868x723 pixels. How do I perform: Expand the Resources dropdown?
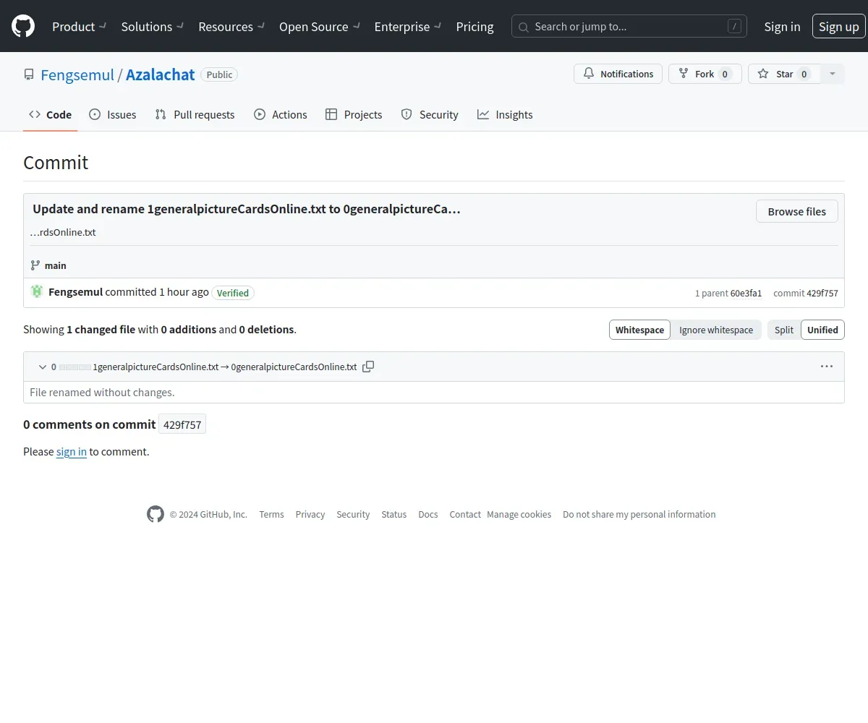tap(231, 27)
